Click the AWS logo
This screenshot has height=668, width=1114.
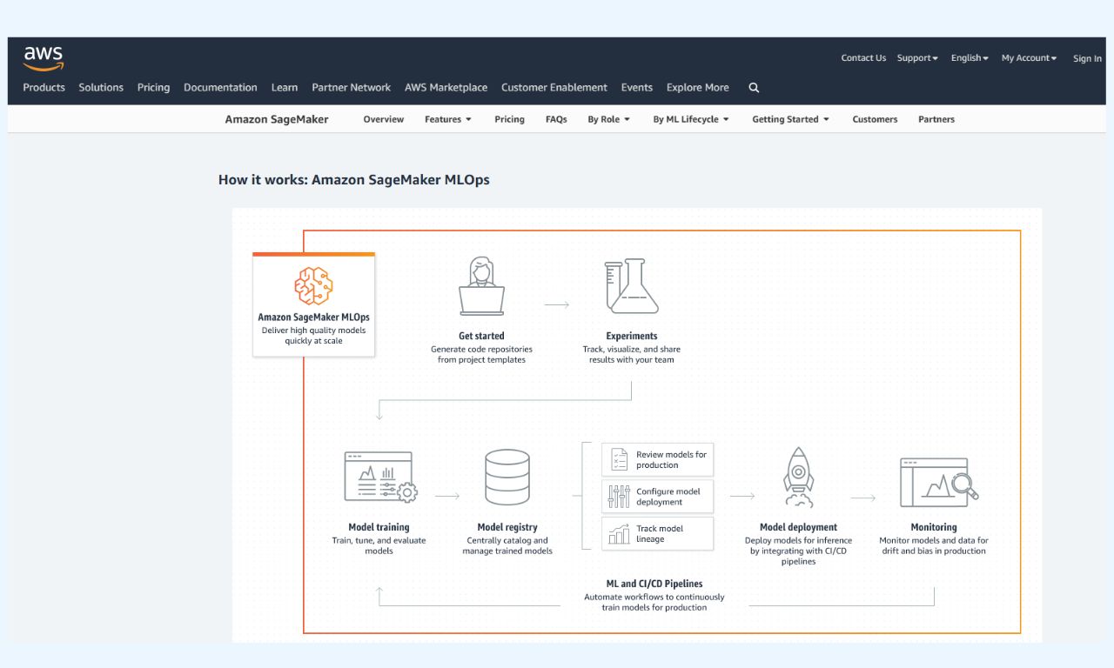44,58
